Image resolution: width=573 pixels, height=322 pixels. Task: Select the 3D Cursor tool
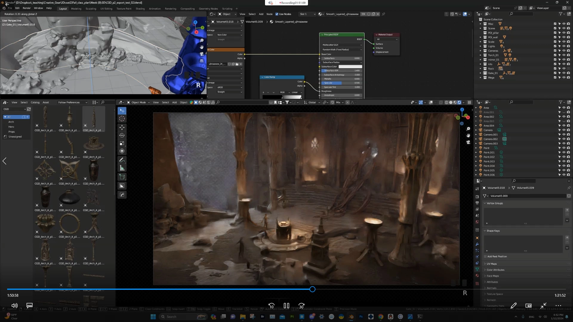(x=122, y=119)
